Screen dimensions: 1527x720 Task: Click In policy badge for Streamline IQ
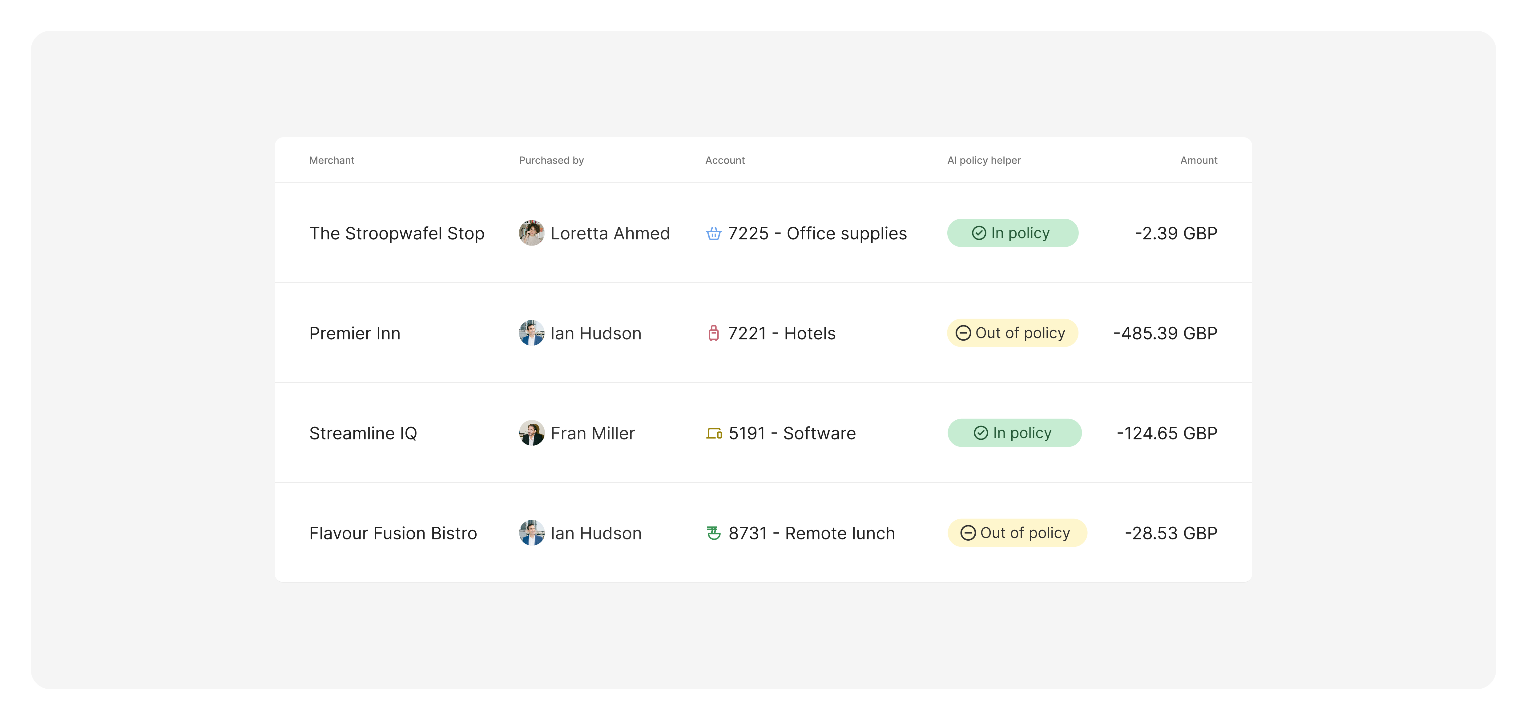point(1014,433)
